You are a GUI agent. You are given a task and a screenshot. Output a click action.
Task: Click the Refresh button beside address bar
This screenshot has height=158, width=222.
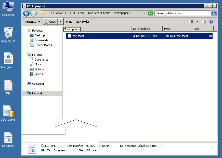click(150, 13)
